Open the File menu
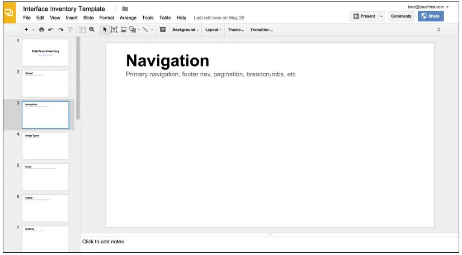Screen dimensions: 462x255 coord(27,18)
